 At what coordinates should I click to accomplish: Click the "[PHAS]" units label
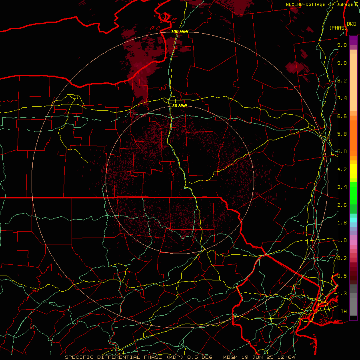tap(338, 28)
